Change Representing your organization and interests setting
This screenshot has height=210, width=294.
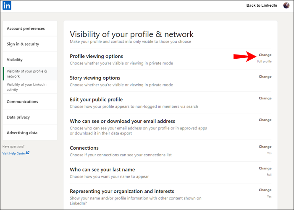pos(265,190)
